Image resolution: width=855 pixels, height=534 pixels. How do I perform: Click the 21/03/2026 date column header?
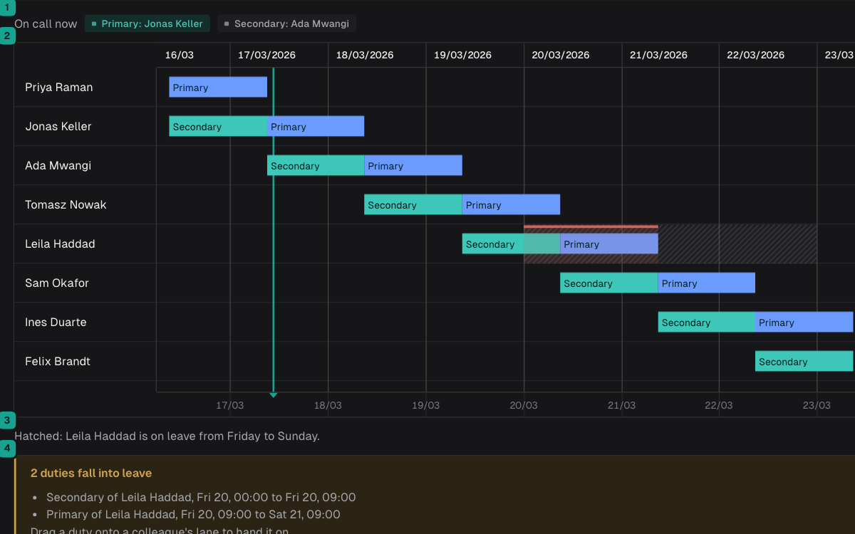658,55
